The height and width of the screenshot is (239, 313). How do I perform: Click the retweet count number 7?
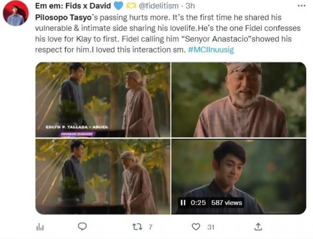[x=150, y=226]
